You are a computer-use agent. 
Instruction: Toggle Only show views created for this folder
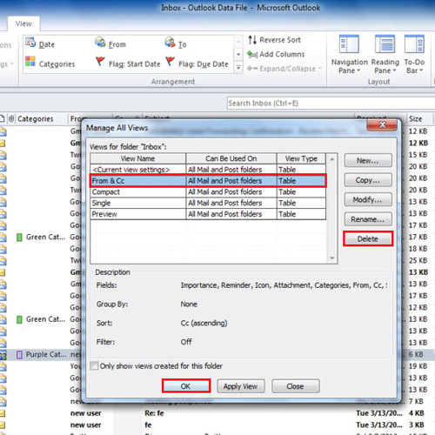[94, 365]
